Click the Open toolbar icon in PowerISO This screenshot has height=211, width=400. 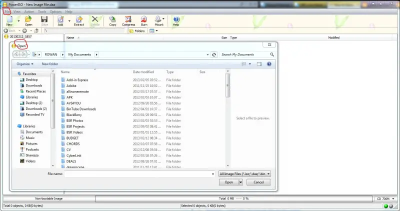click(28, 21)
